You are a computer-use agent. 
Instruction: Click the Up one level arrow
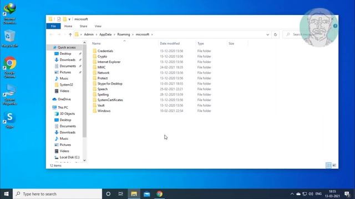tap(70, 34)
